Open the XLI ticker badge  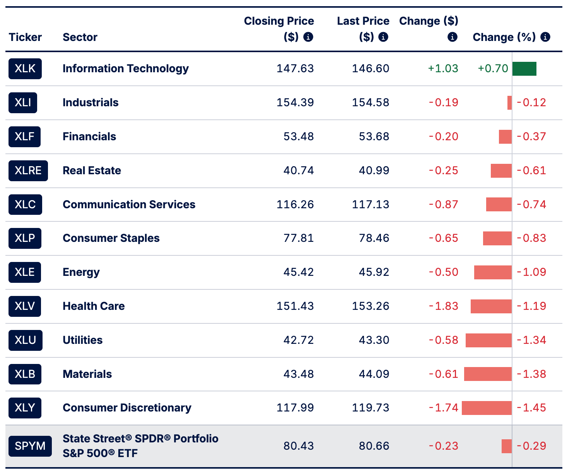click(23, 103)
